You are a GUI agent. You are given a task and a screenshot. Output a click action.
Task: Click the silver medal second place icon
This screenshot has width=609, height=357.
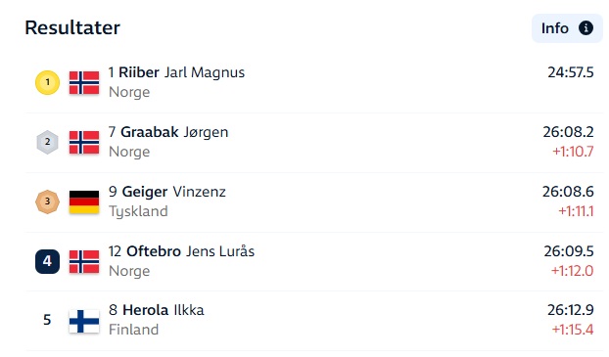tap(47, 142)
